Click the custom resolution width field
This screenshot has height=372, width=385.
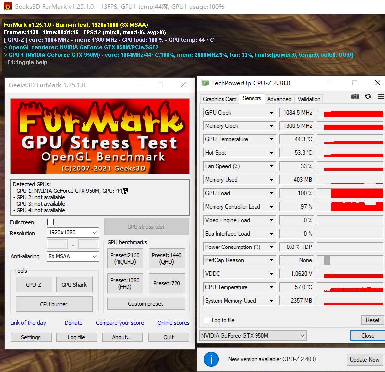57,245
